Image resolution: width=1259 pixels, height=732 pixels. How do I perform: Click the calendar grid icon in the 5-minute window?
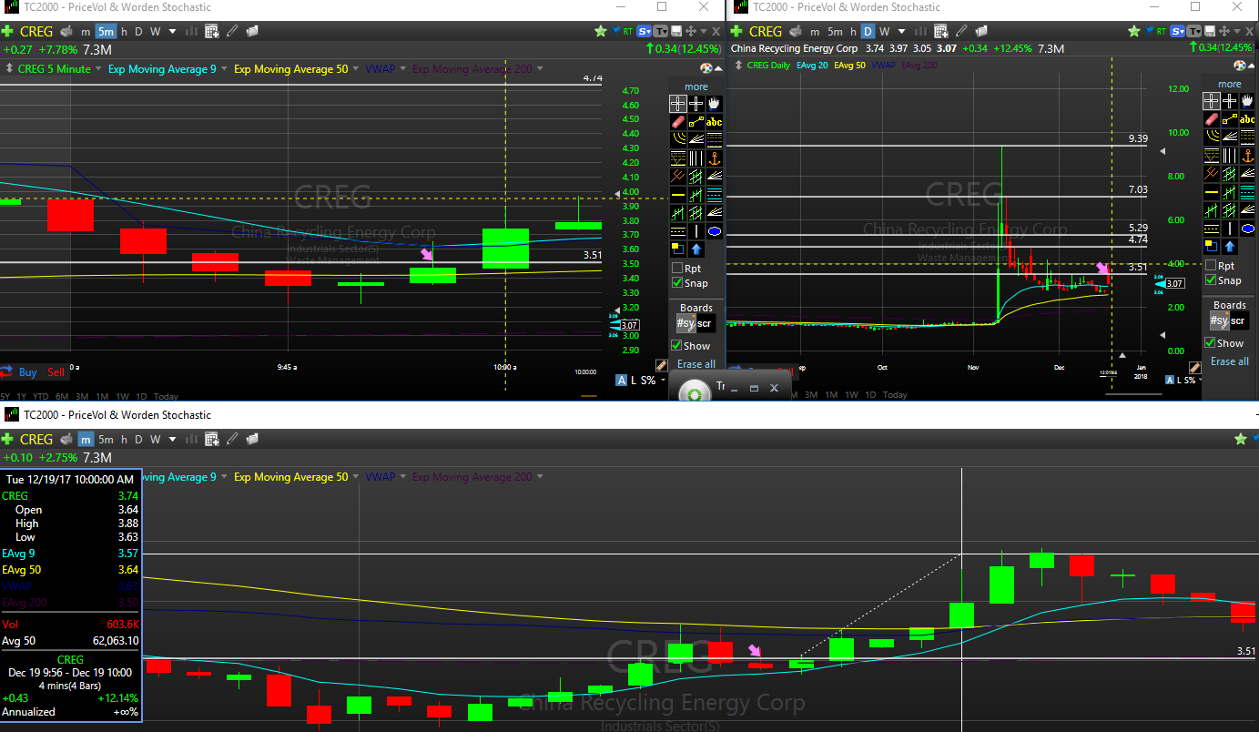[x=211, y=31]
